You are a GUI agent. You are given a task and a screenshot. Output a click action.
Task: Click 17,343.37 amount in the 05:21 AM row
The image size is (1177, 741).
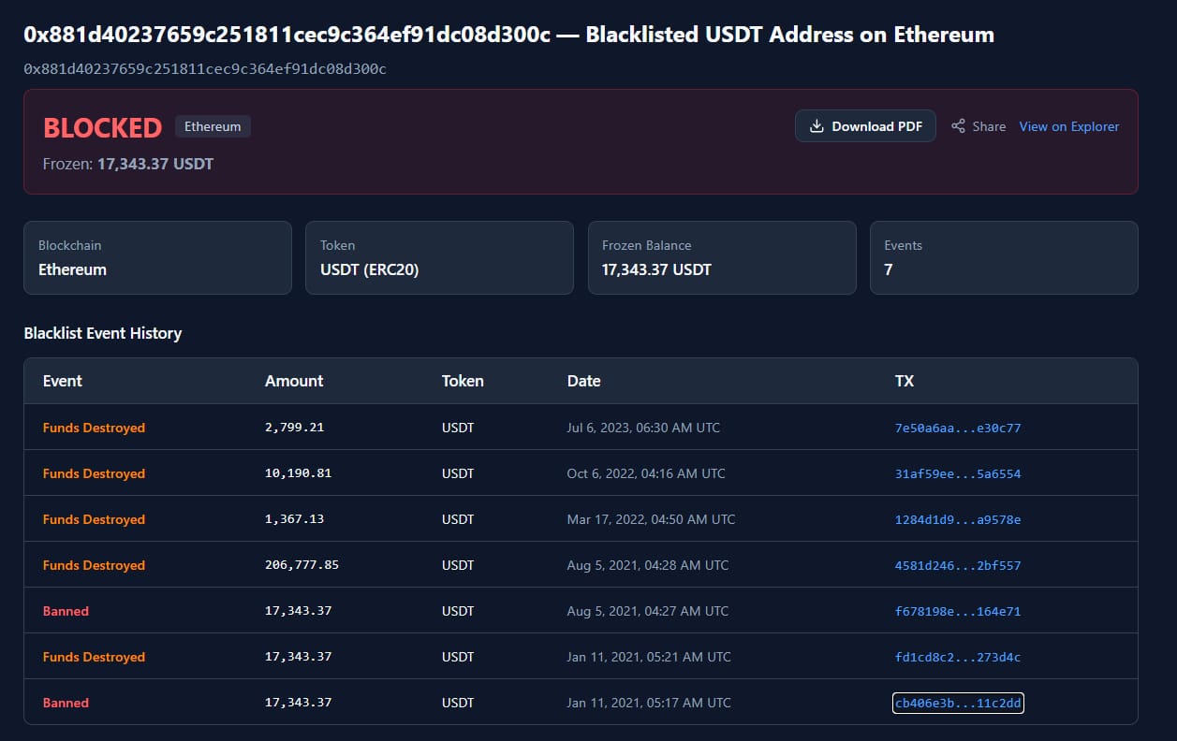tap(298, 657)
